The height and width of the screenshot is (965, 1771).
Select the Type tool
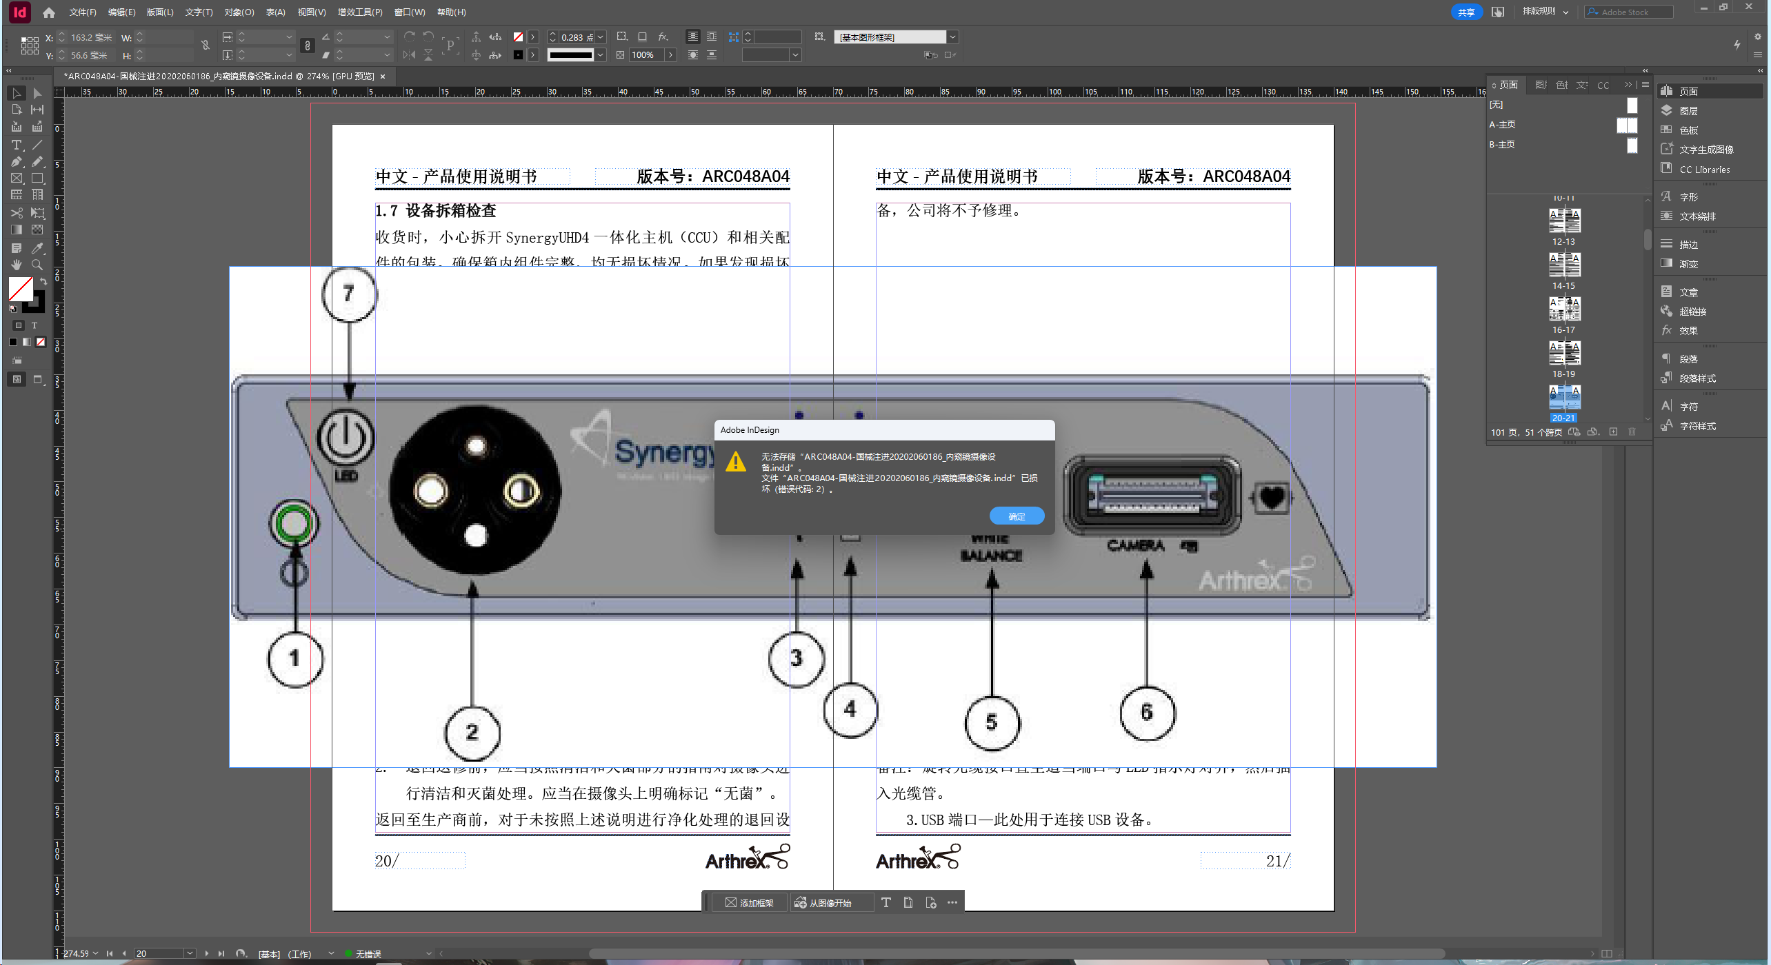click(16, 145)
